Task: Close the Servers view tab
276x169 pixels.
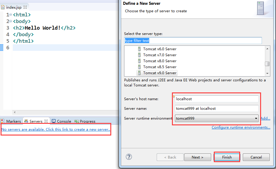Action: tap(46, 121)
